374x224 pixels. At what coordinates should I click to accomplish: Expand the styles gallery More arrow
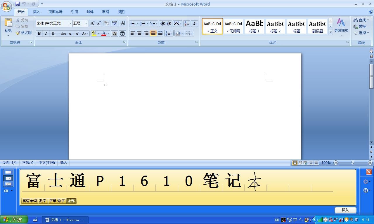click(330, 32)
